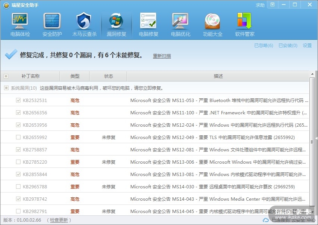Screen dimensions: 318x225
Task: Uncheck KB2532531 patch checkbox
Action: (x=18, y=100)
